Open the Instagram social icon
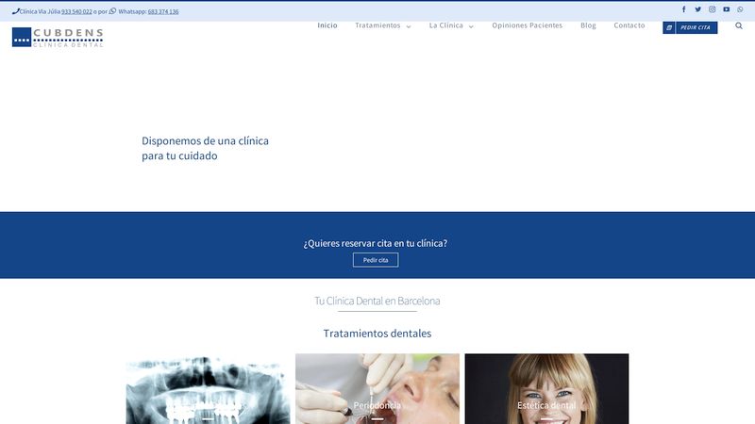Screen dimensions: 755x424 pos(713,9)
